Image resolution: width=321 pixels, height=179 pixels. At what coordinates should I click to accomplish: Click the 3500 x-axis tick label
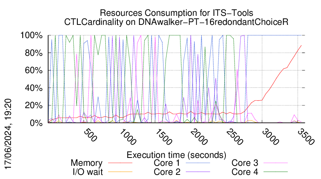pyautogui.click(x=306, y=137)
